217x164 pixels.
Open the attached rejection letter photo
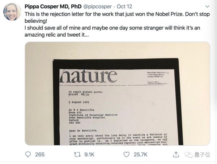pyautogui.click(x=117, y=94)
